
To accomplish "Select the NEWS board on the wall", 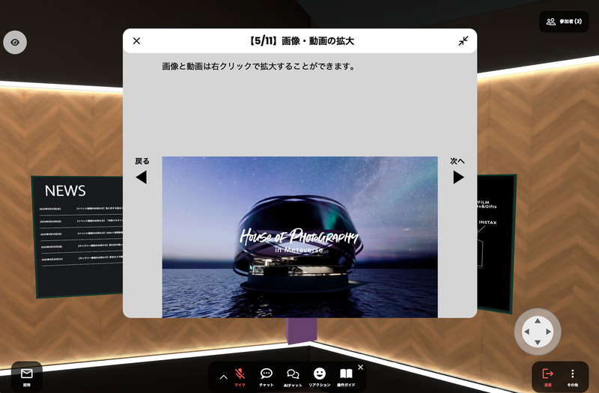I will (x=78, y=237).
